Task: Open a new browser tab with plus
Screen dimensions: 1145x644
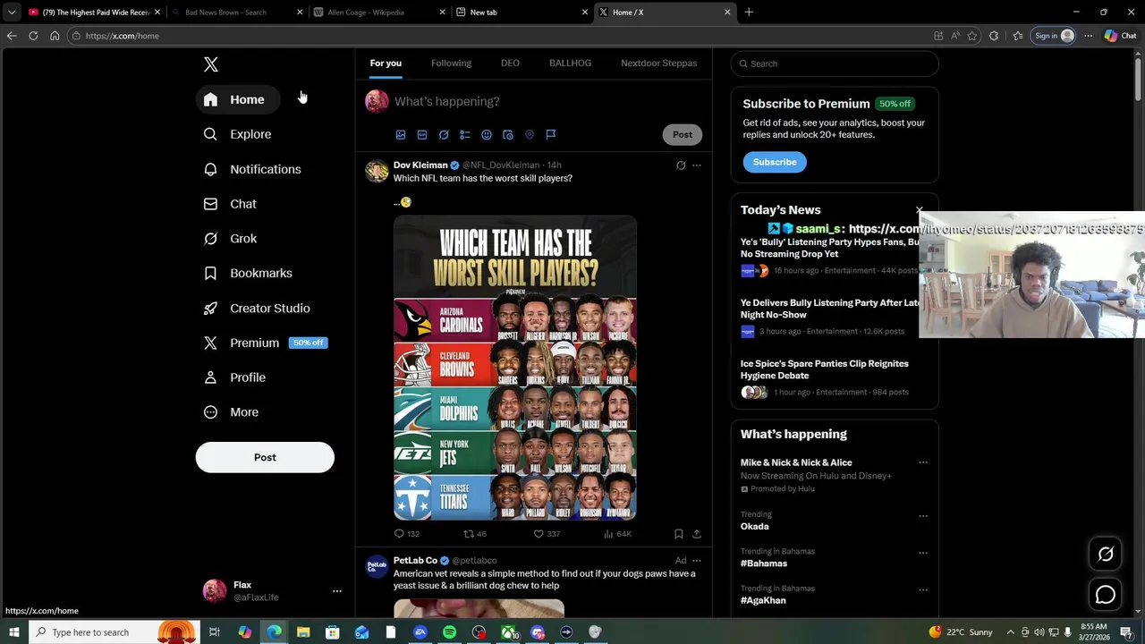Action: coord(749,13)
